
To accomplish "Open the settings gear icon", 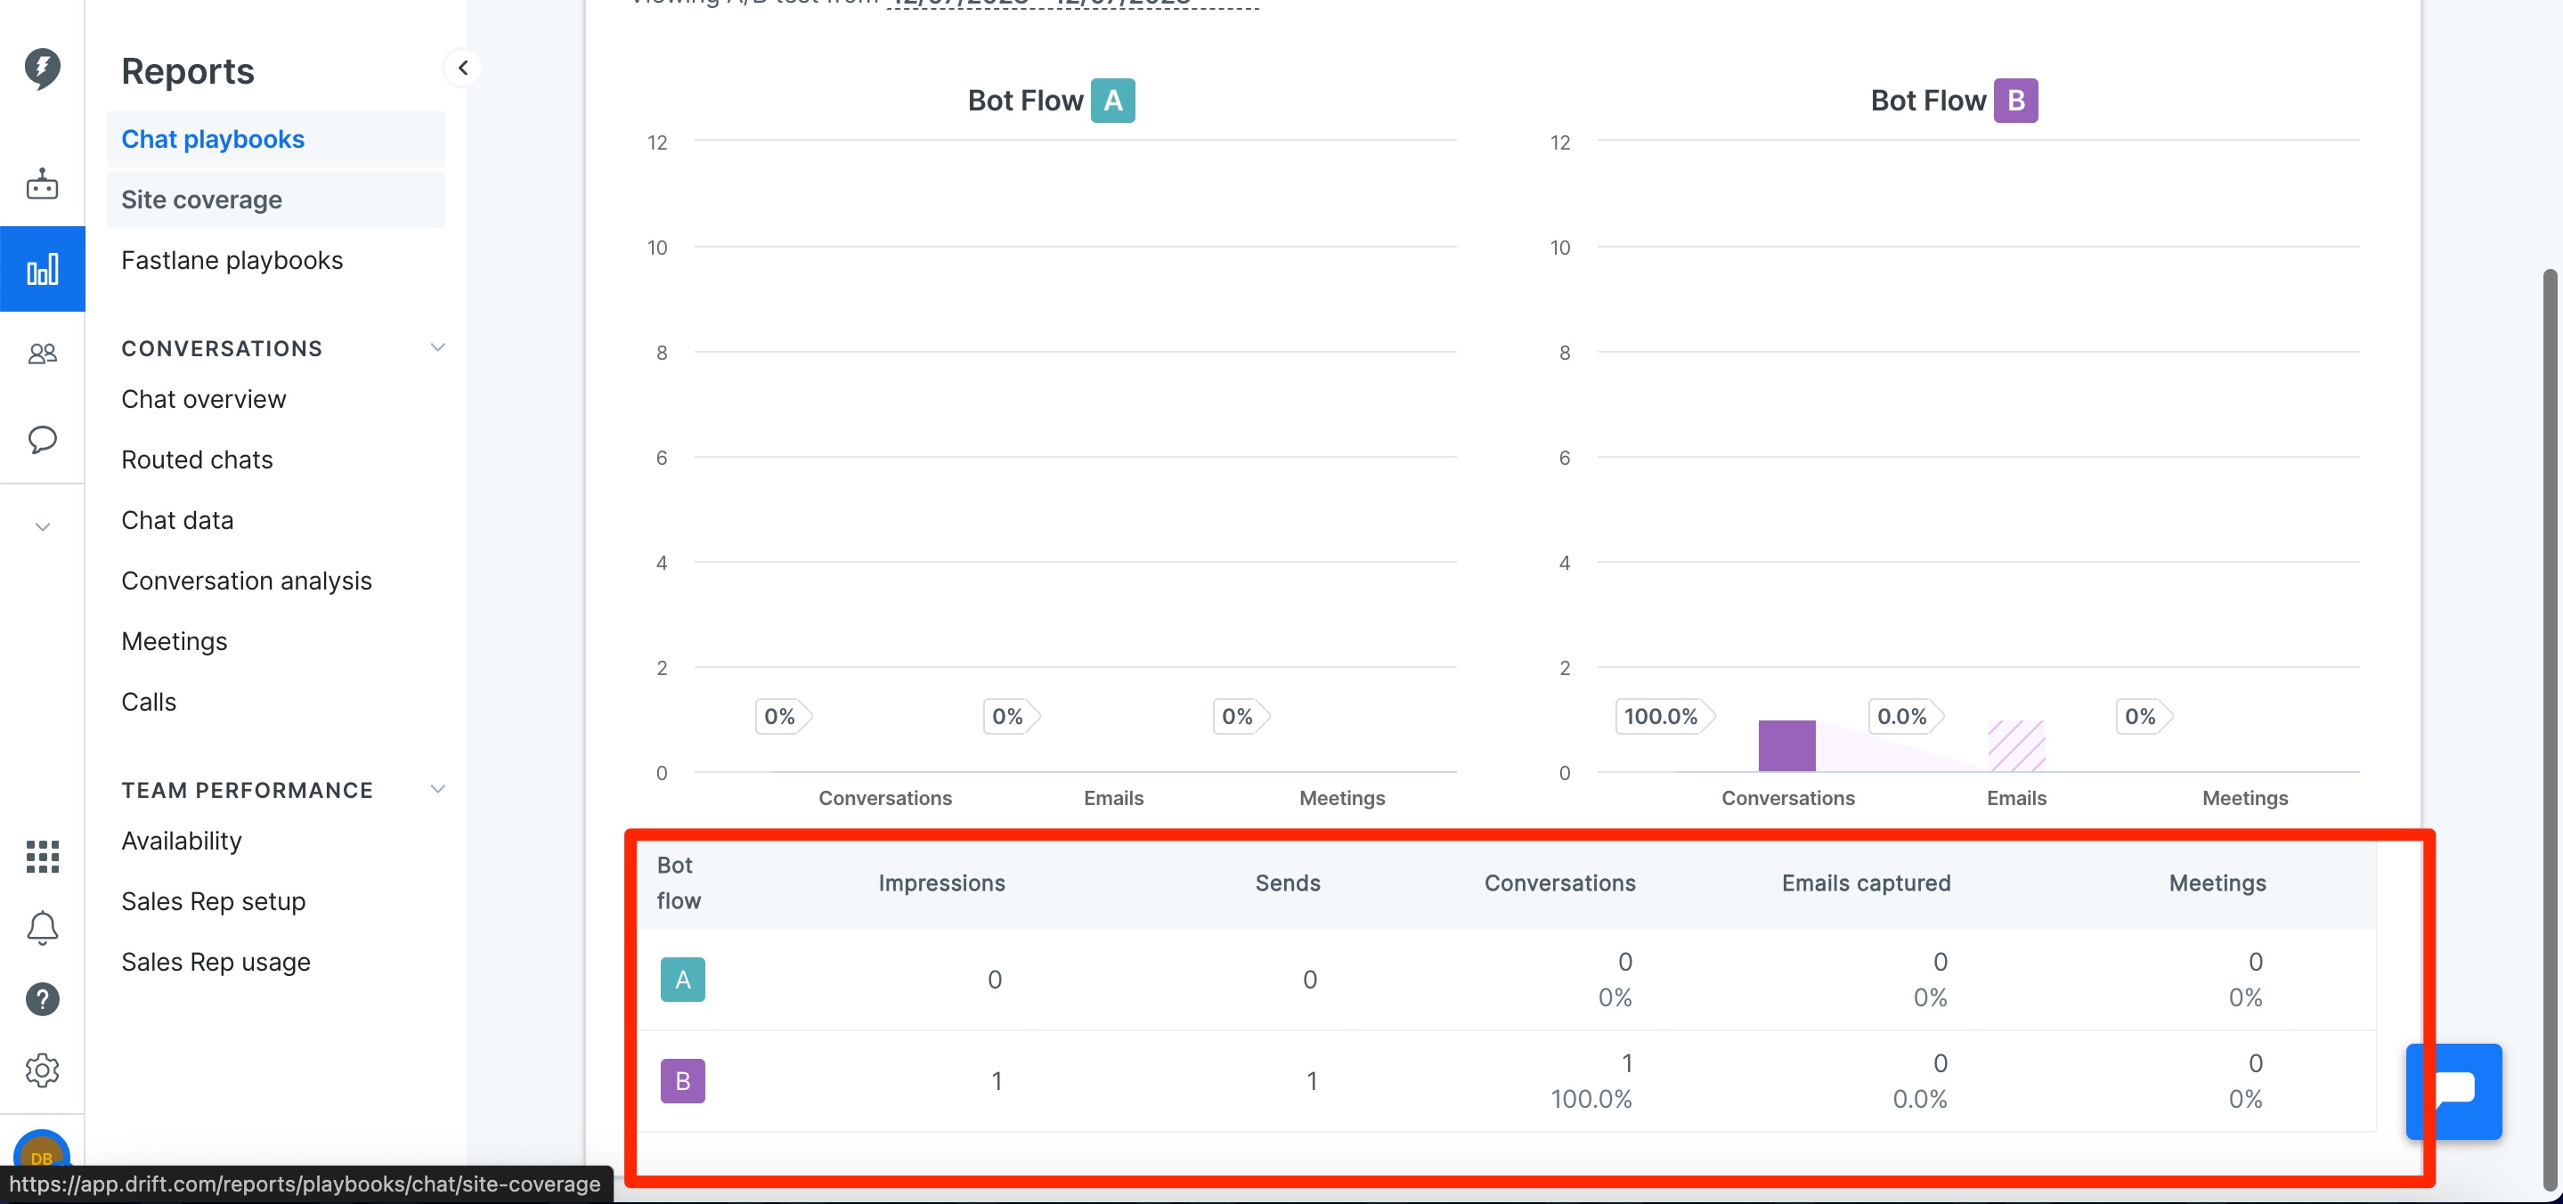I will (x=42, y=1070).
